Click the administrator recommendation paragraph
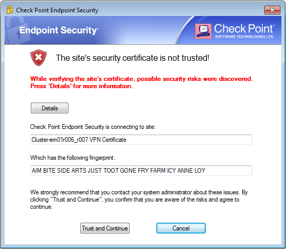Viewport: 286px width, 249px height. tap(139, 200)
